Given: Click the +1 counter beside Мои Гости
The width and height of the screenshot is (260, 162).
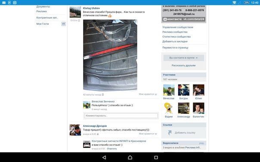Looking at the screenshot, I should click(x=64, y=24).
